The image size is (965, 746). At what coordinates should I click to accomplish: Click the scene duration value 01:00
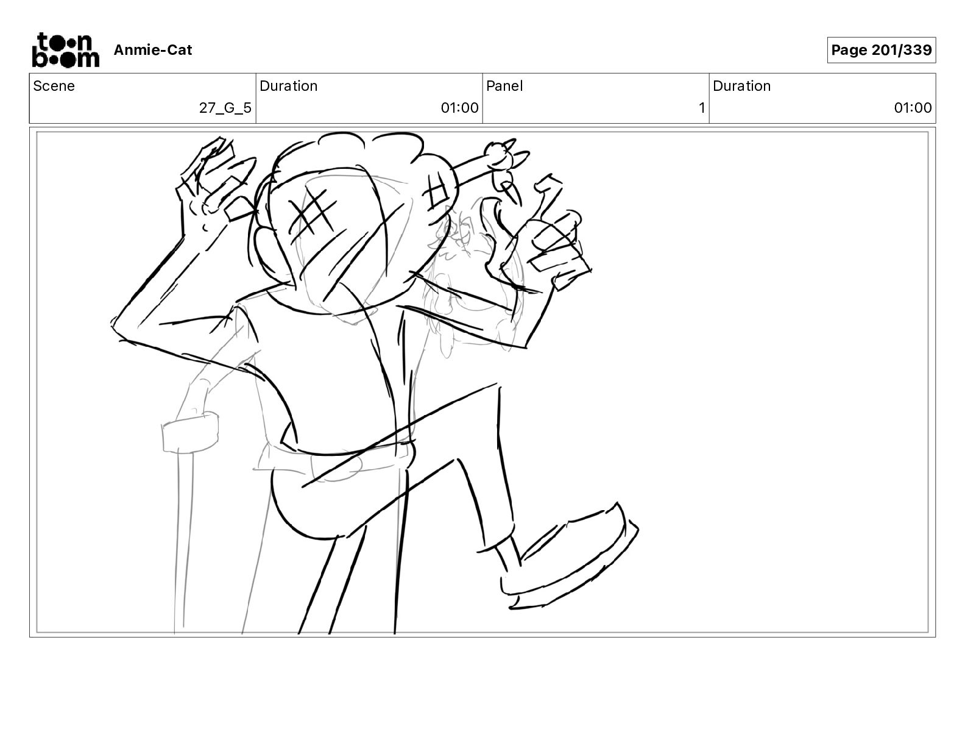460,108
